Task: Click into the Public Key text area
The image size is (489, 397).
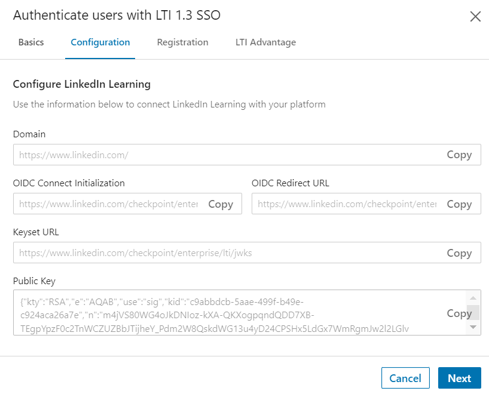Action: [227, 313]
